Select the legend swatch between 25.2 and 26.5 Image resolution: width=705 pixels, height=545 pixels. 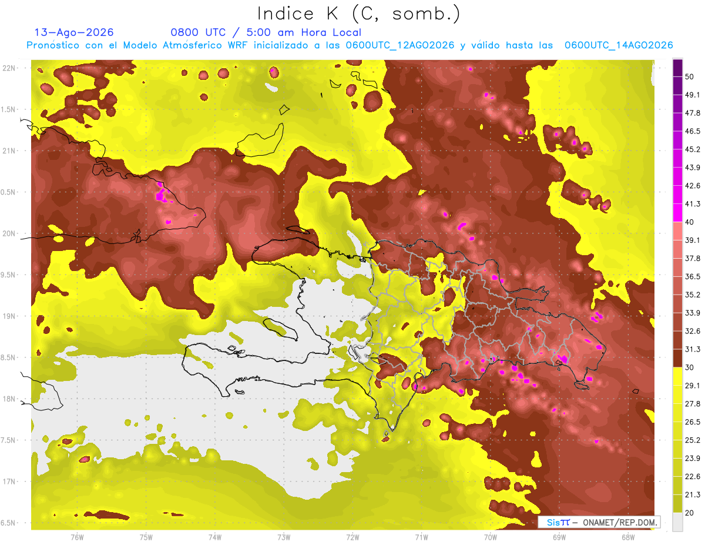[x=677, y=431]
